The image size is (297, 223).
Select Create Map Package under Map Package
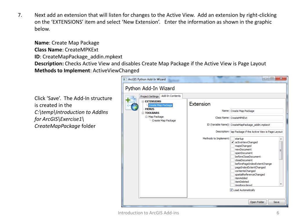(x=164, y=121)
